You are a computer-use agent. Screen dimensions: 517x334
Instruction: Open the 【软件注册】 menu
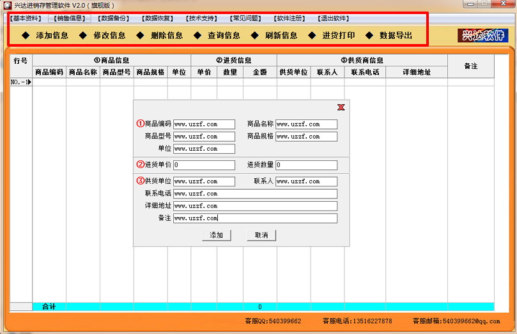[289, 19]
